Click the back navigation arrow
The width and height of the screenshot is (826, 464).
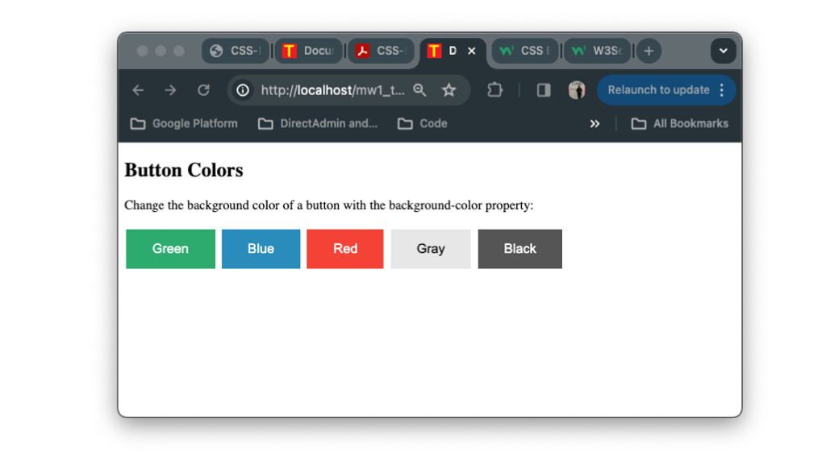click(138, 90)
